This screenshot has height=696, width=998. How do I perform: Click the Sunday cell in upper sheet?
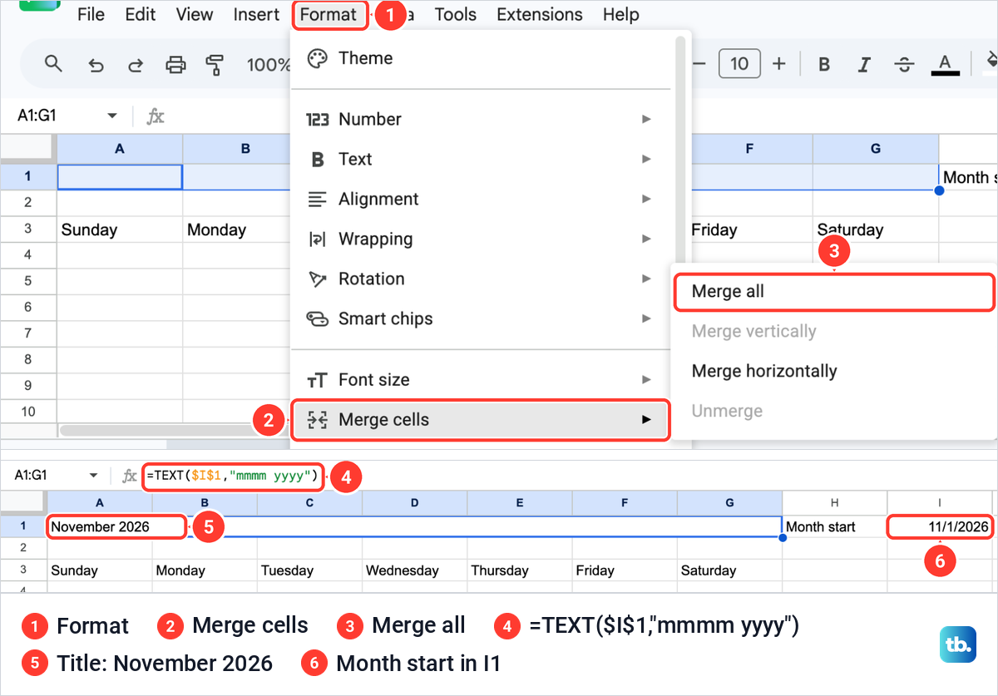click(x=120, y=230)
